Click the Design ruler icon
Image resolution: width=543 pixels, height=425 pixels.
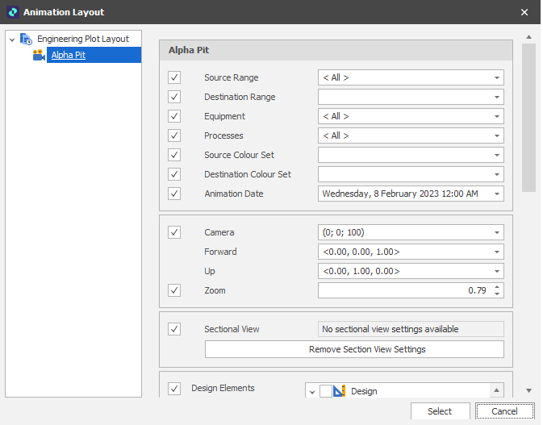(x=340, y=391)
